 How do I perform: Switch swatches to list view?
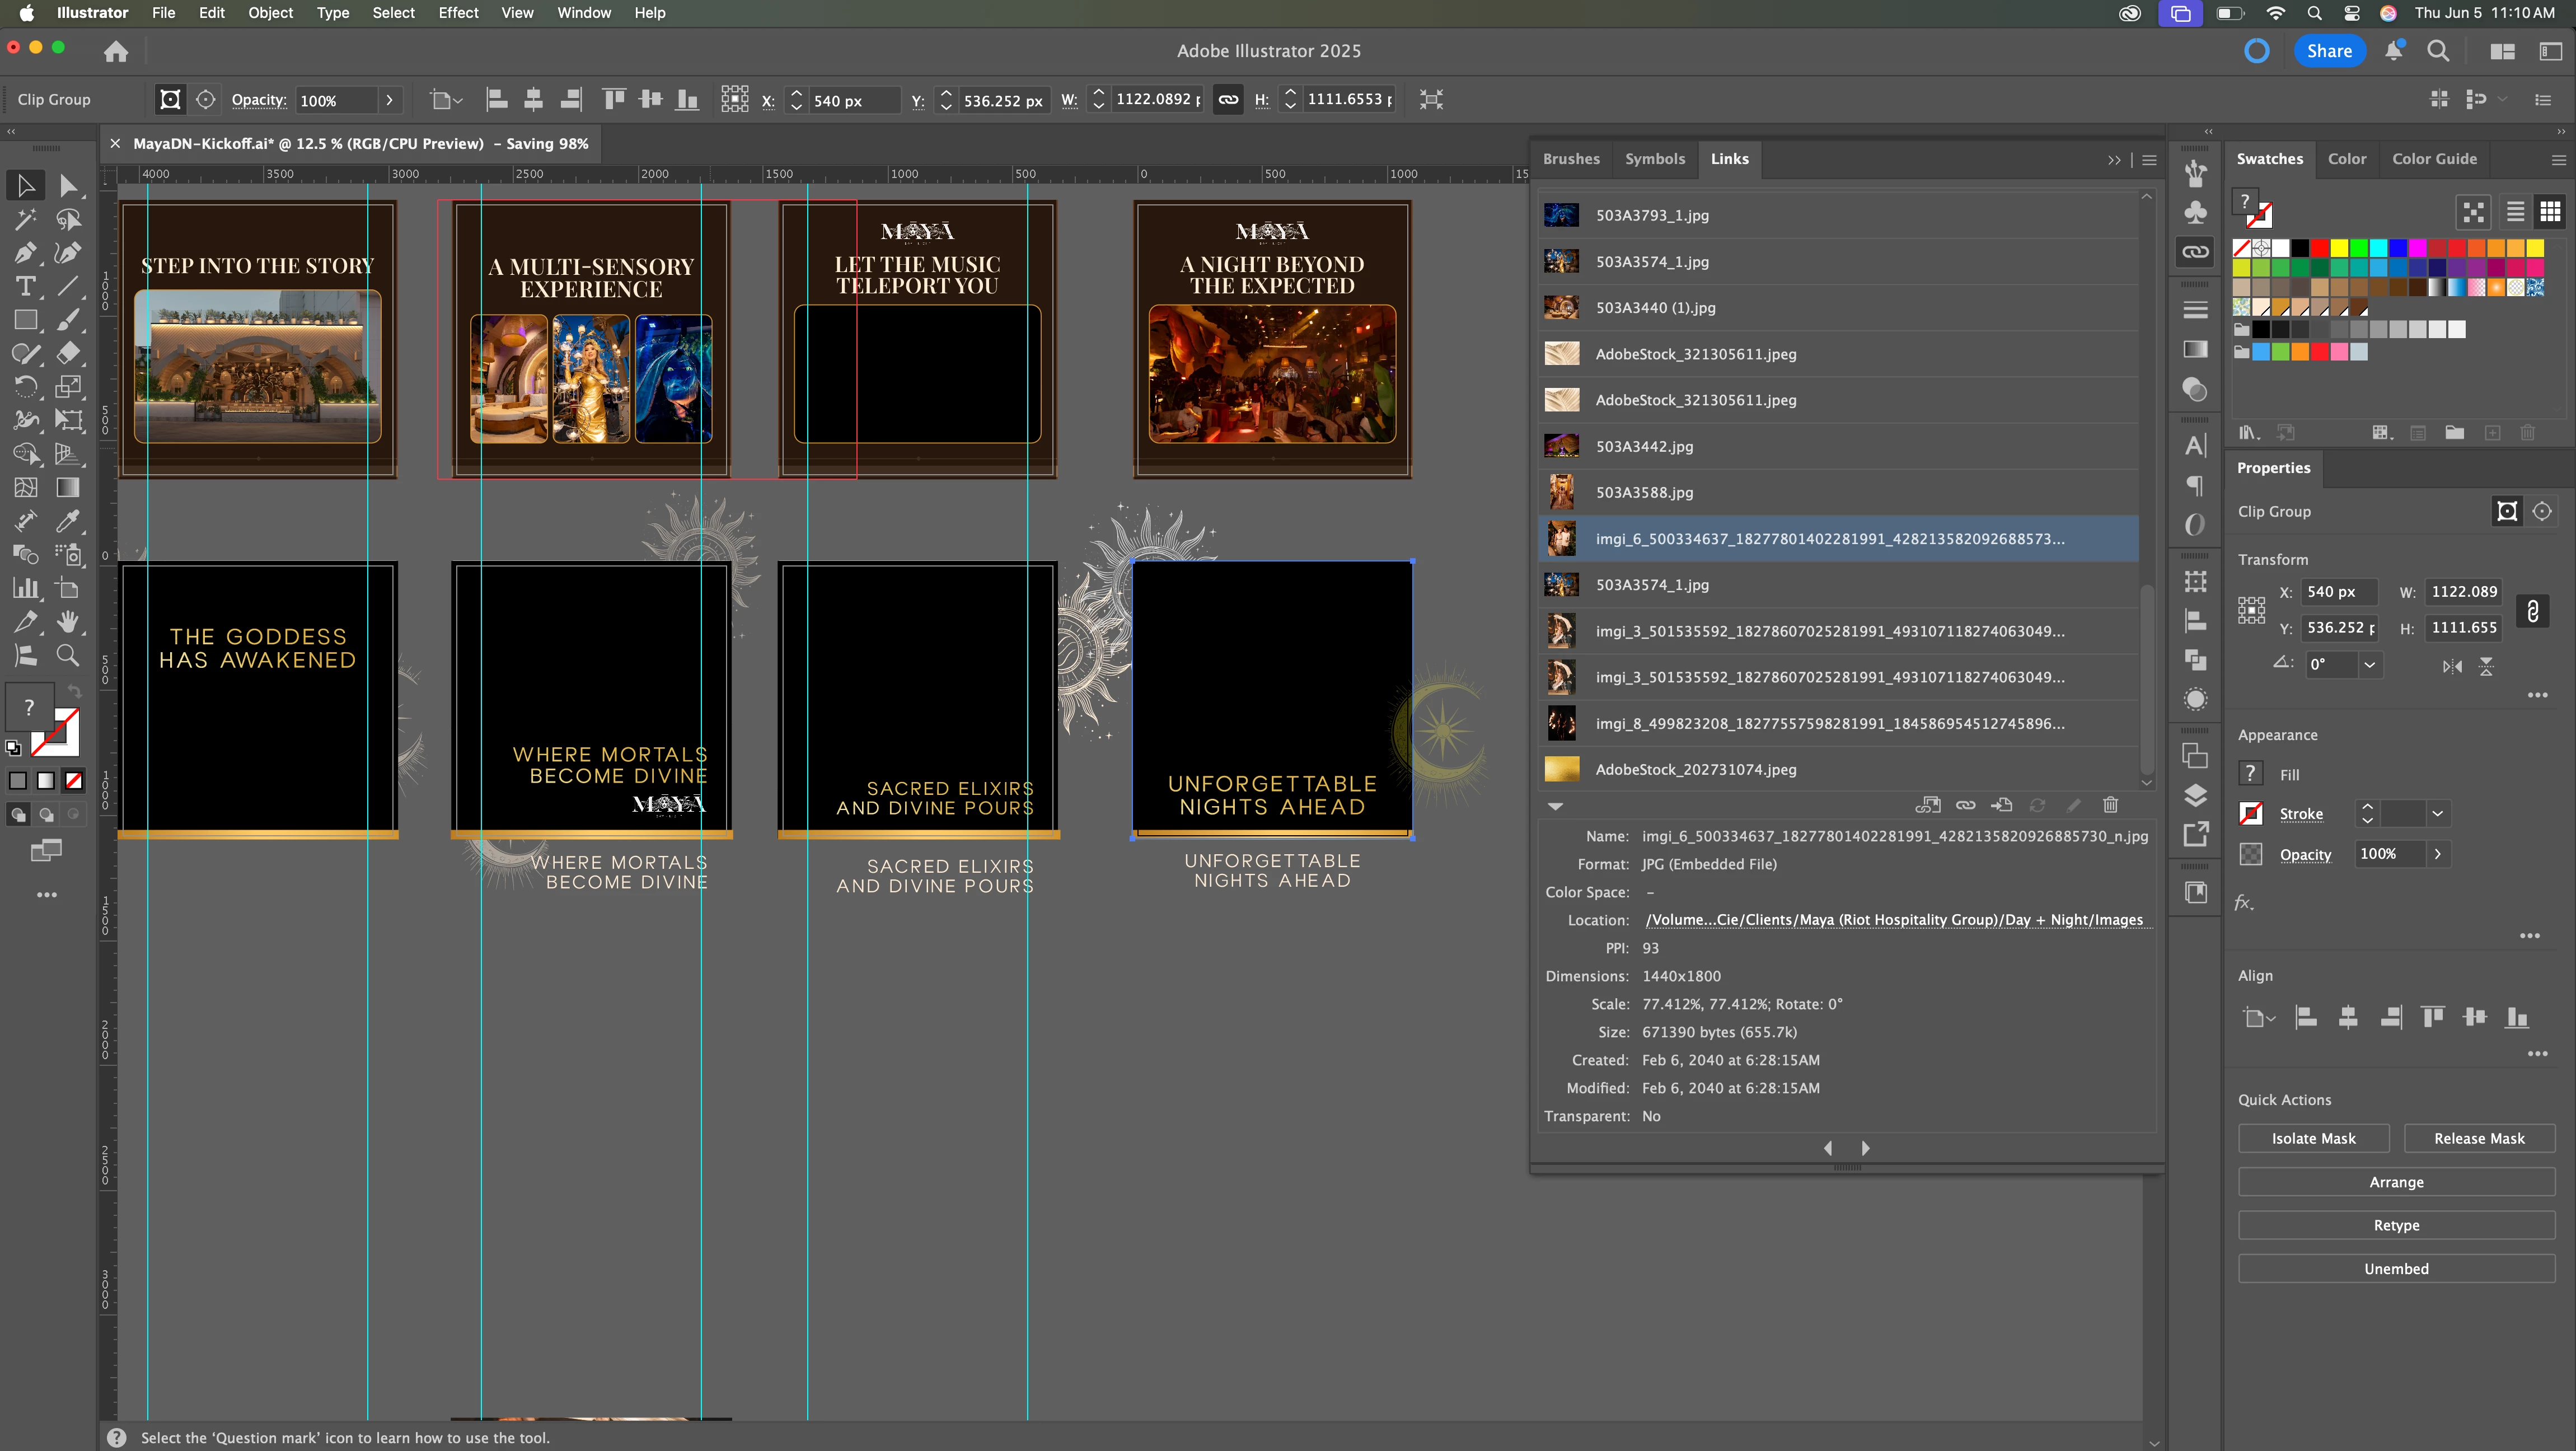coord(2515,212)
